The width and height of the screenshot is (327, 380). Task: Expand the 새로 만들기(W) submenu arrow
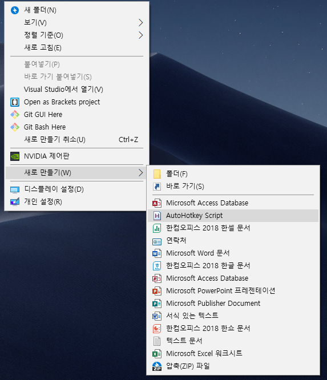point(141,173)
